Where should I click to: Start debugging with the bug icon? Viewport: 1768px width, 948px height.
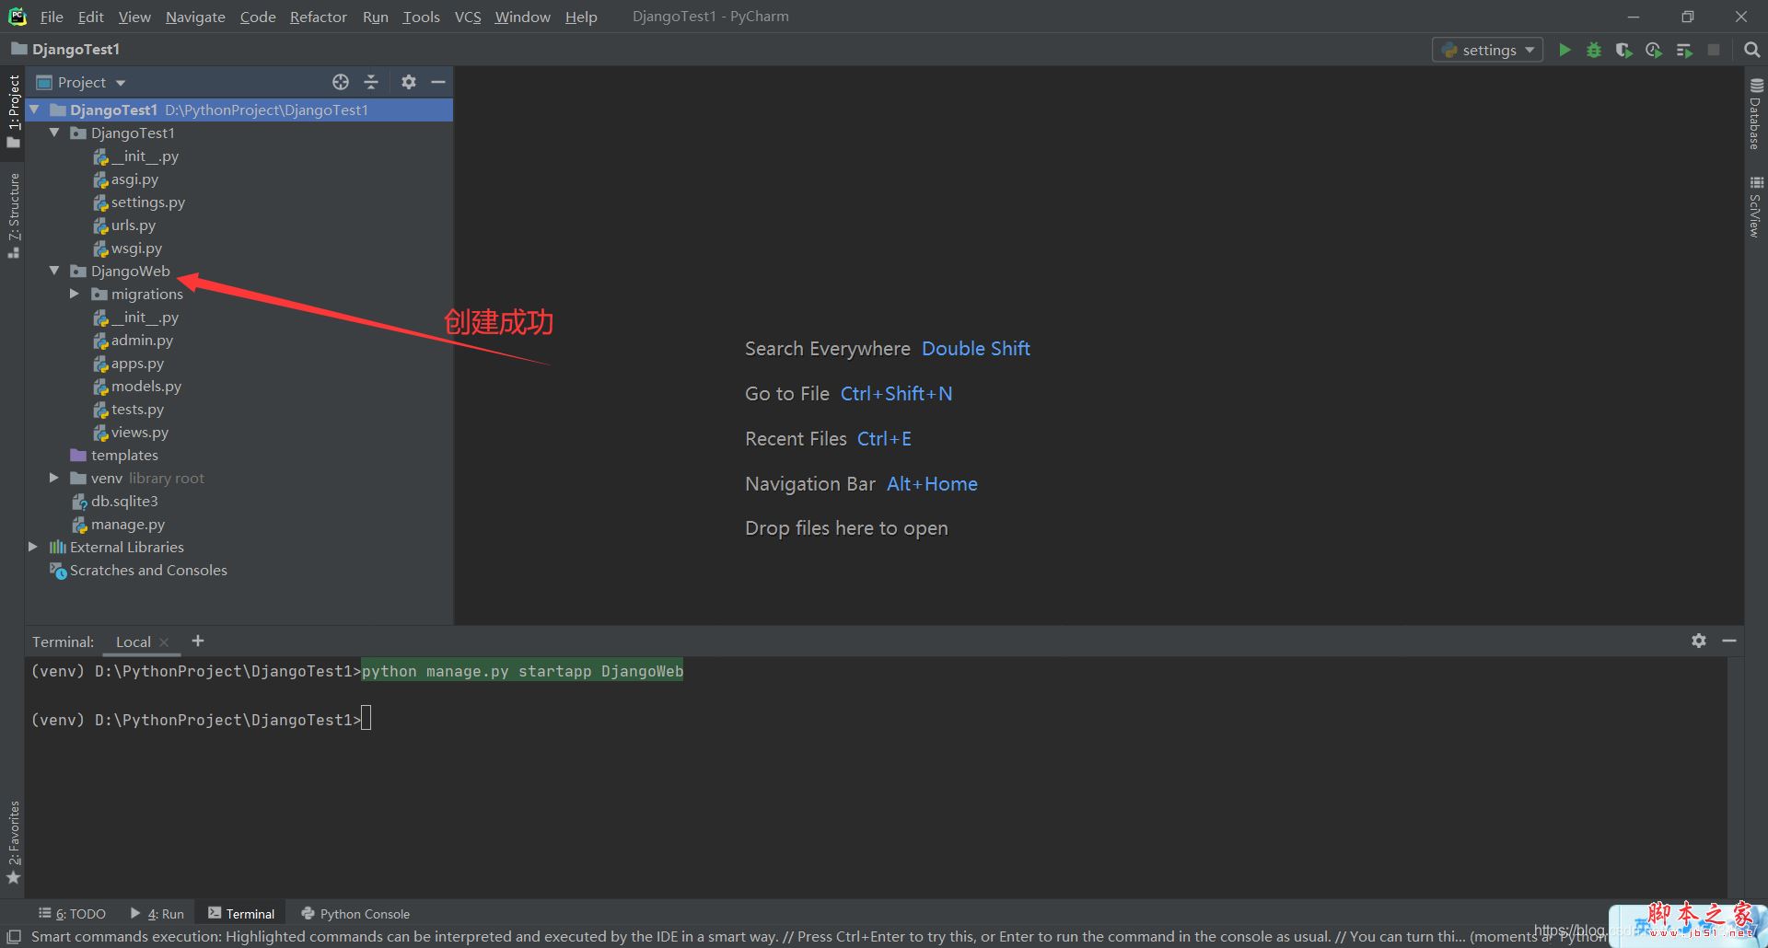pyautogui.click(x=1594, y=50)
